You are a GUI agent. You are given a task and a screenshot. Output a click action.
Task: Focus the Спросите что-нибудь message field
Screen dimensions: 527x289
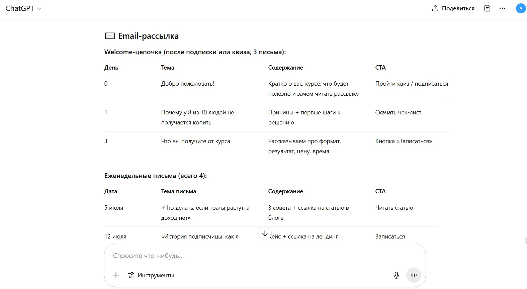coord(264,256)
